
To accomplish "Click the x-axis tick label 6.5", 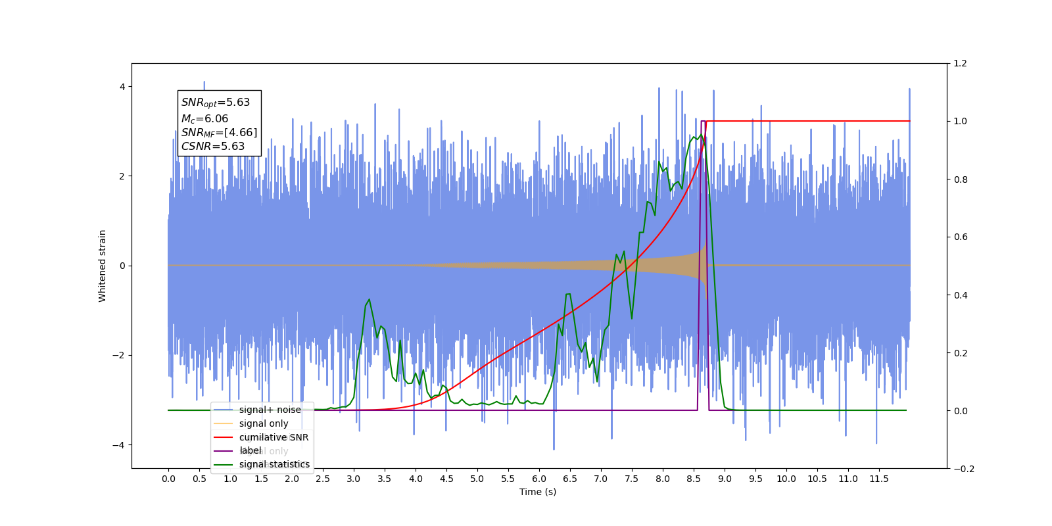I will pyautogui.click(x=570, y=479).
